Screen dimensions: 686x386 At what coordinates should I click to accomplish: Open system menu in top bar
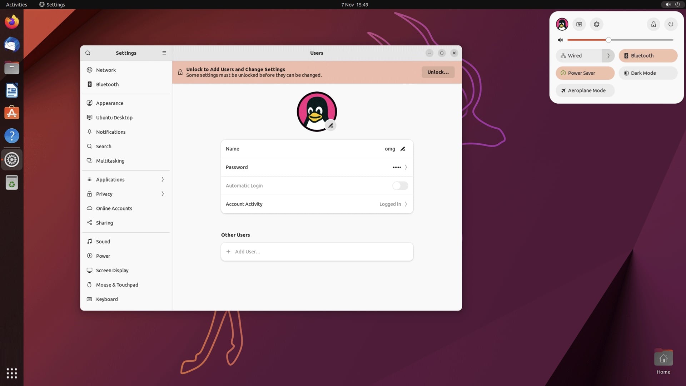click(x=672, y=5)
